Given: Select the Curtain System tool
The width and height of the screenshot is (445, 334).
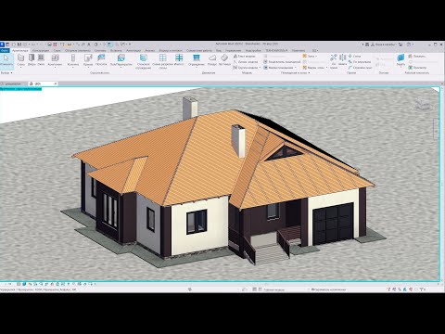Looking at the screenshot, I should coord(144,61).
